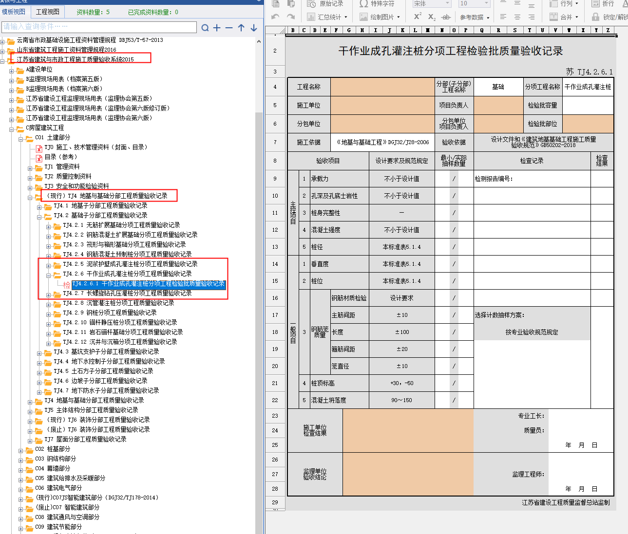Select TJ4.2.6.1 干作业成孔灌注桩检验批质量验收记录

(149, 283)
